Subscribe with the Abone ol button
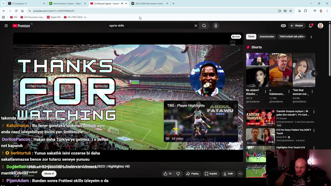This screenshot has width=331, height=186. point(49,174)
